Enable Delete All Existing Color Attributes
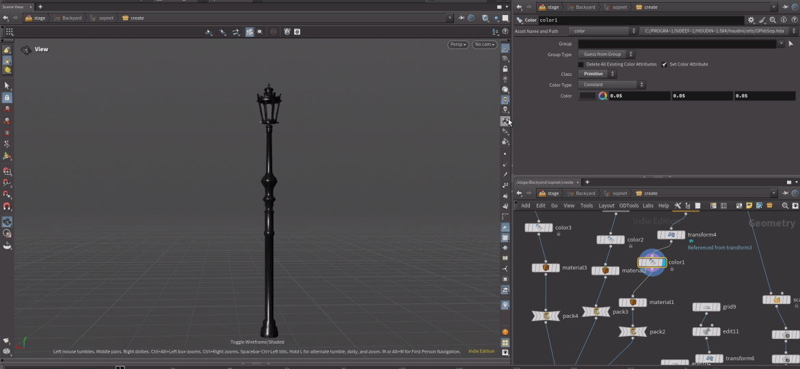 581,64
